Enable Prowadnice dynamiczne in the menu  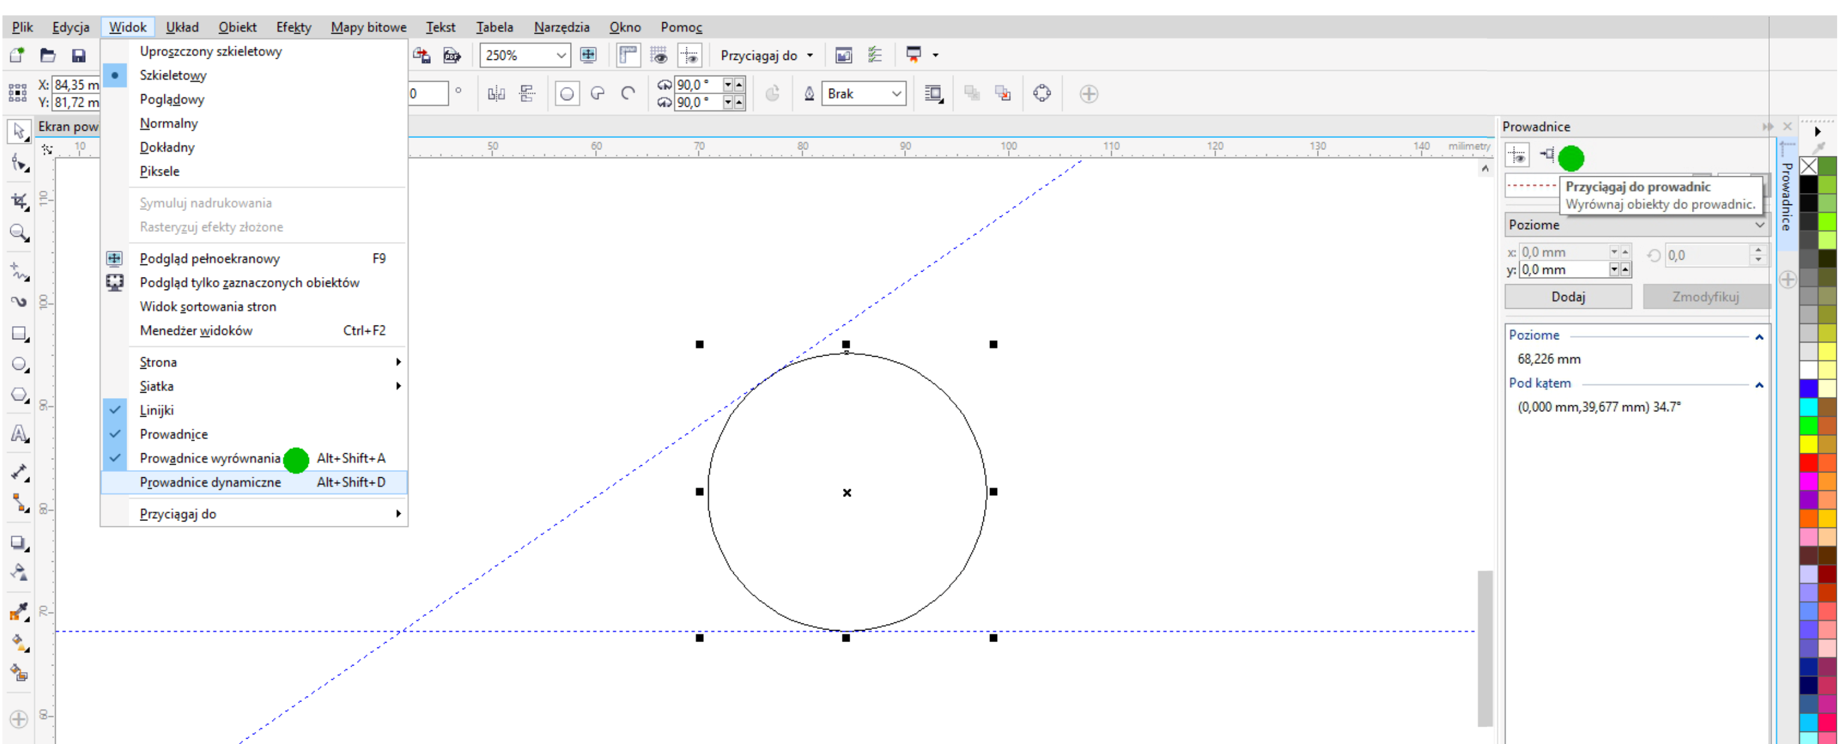pyautogui.click(x=210, y=482)
